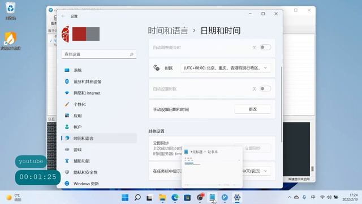Toggle the 自动调整夏令时 switch
Viewport: 362px width, 204px height.
pos(265,48)
